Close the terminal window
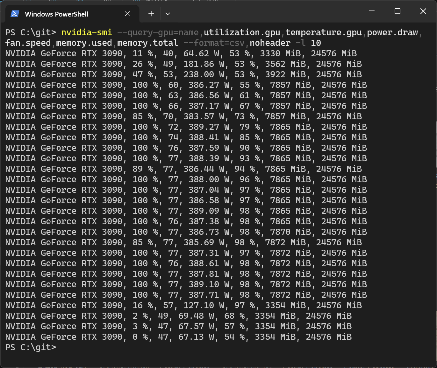The width and height of the screenshot is (437, 368). pyautogui.click(x=423, y=11)
